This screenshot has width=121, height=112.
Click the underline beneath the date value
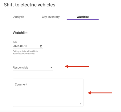(28, 49)
